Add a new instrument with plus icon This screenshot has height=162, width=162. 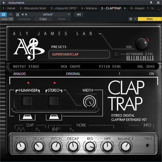pos(4,3)
